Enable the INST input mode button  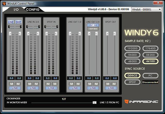click(18, 22)
